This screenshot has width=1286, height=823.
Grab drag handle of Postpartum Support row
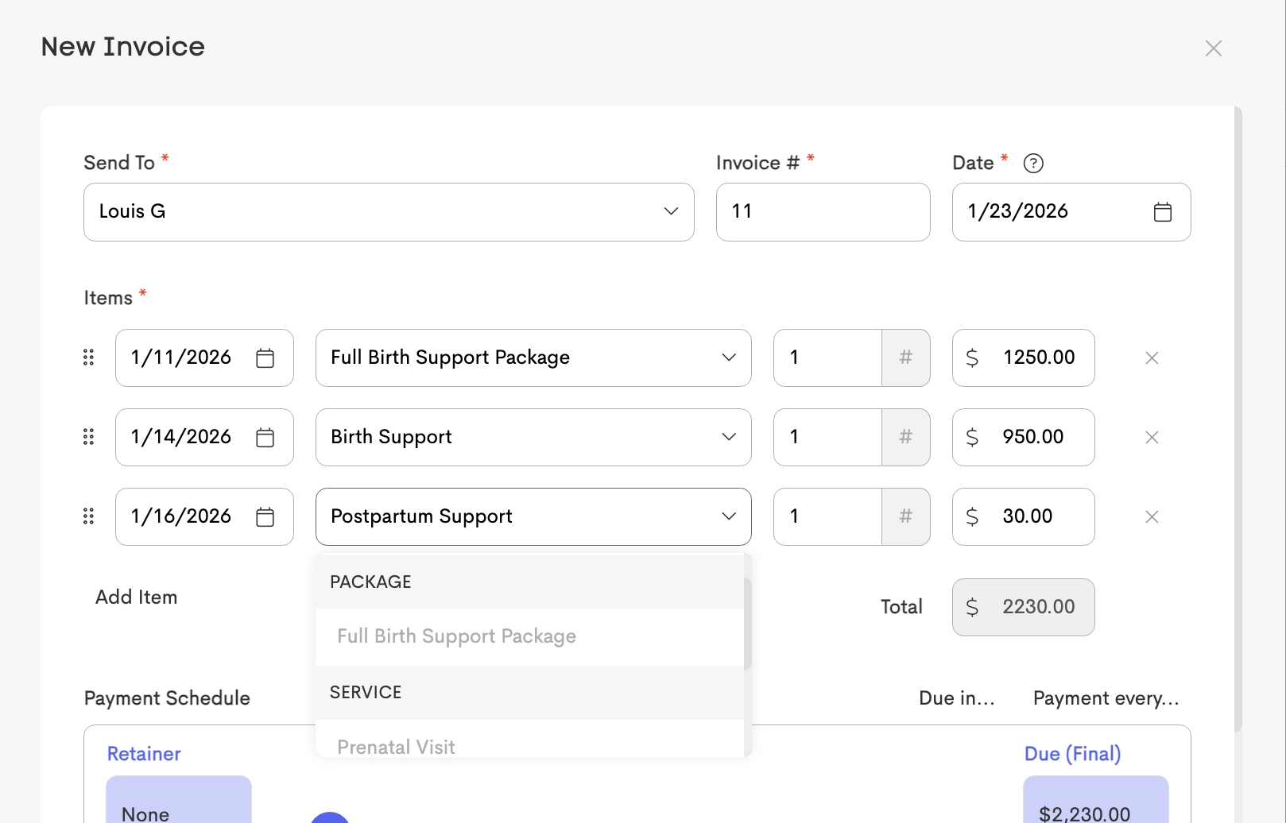click(x=88, y=516)
